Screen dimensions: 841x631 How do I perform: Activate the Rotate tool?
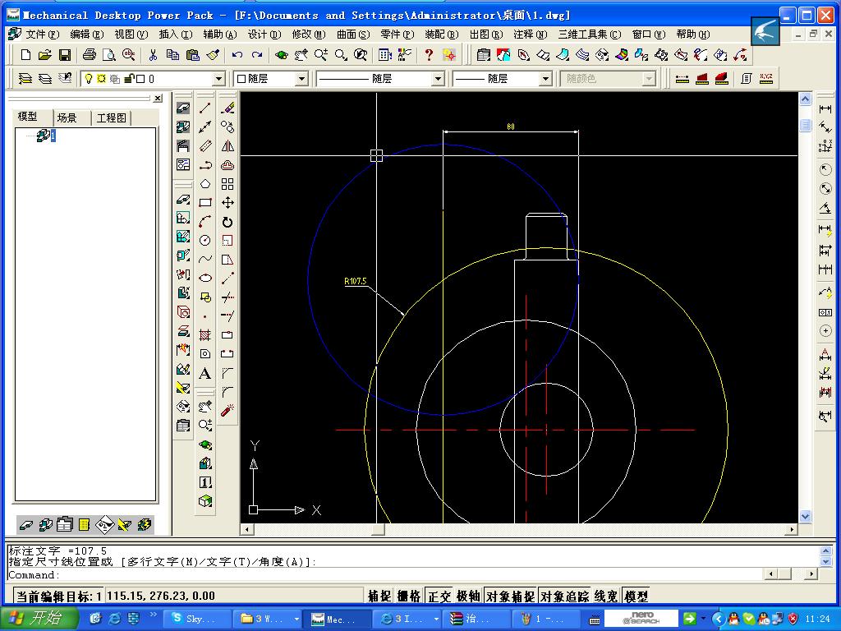point(227,222)
